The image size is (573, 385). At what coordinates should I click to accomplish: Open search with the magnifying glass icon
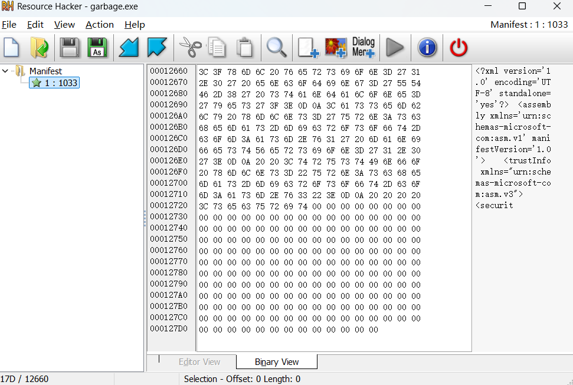click(277, 48)
